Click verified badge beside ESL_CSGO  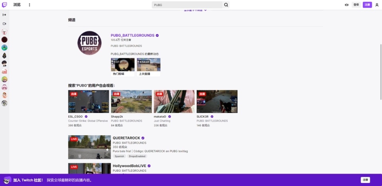click(x=86, y=116)
